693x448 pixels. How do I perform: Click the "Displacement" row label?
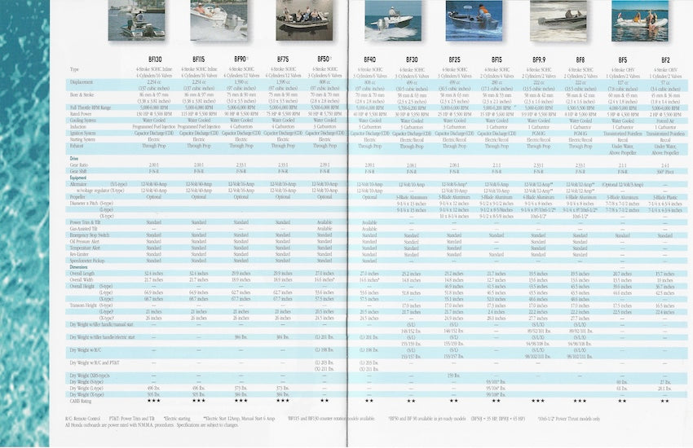coord(82,82)
